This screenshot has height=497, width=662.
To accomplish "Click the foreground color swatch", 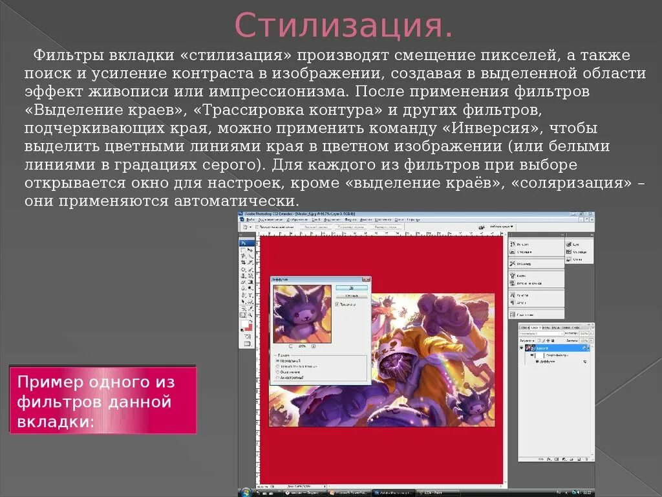I will point(245,324).
